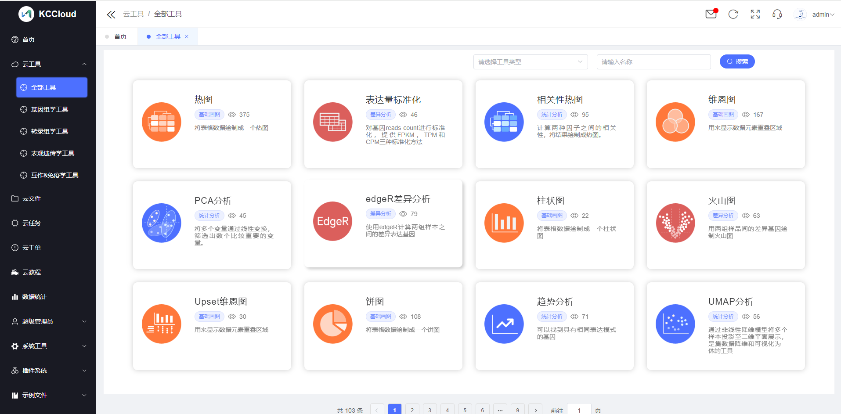Toggle fullscreen mode icon
The width and height of the screenshot is (841, 414).
coord(755,14)
